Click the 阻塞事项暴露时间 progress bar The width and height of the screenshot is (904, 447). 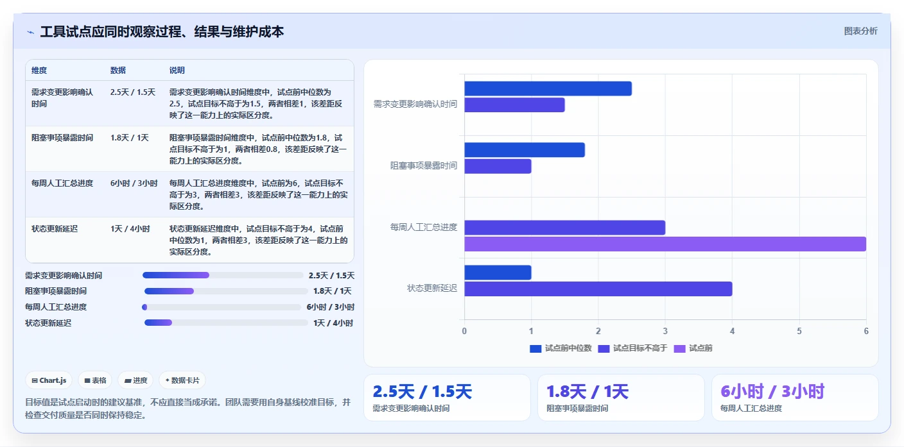(226, 291)
